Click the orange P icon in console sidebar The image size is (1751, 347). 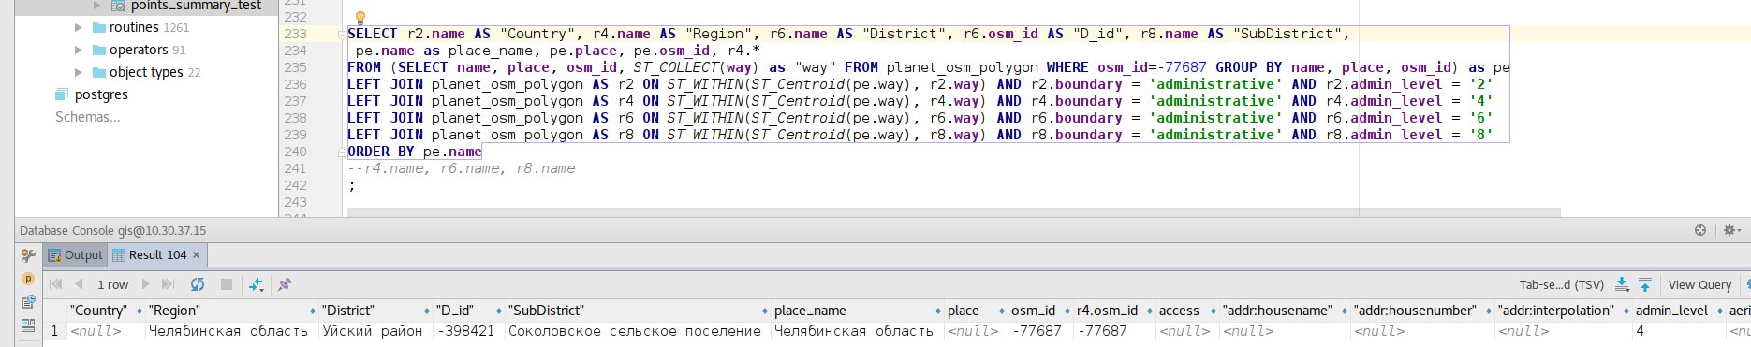coord(28,279)
